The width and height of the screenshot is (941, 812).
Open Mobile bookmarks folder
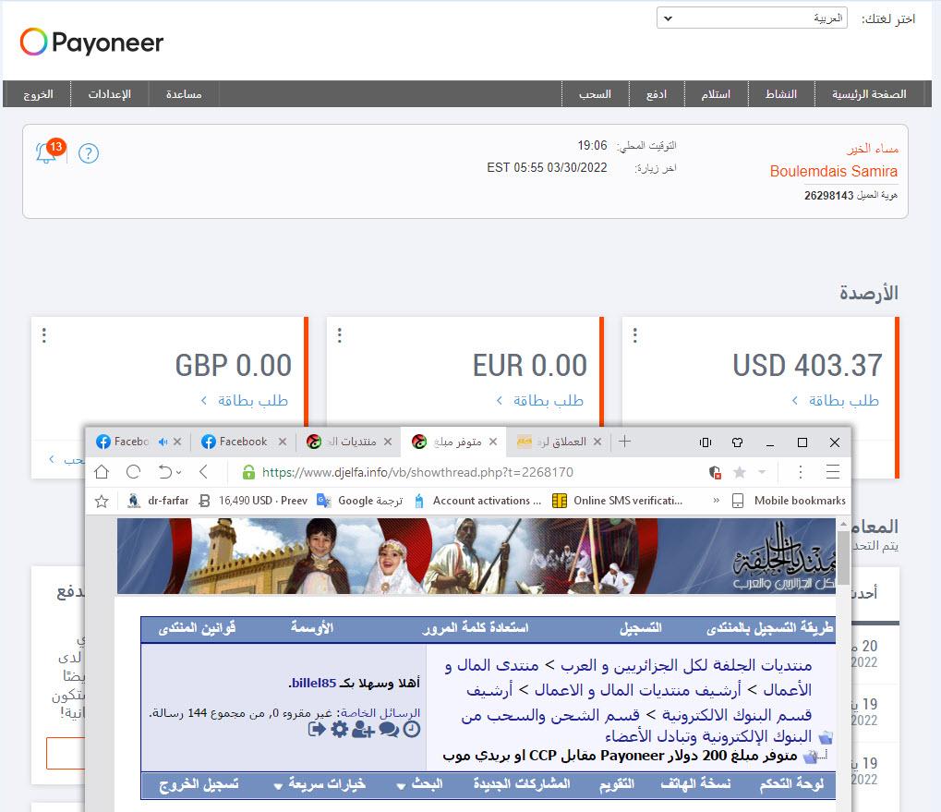pyautogui.click(x=790, y=501)
